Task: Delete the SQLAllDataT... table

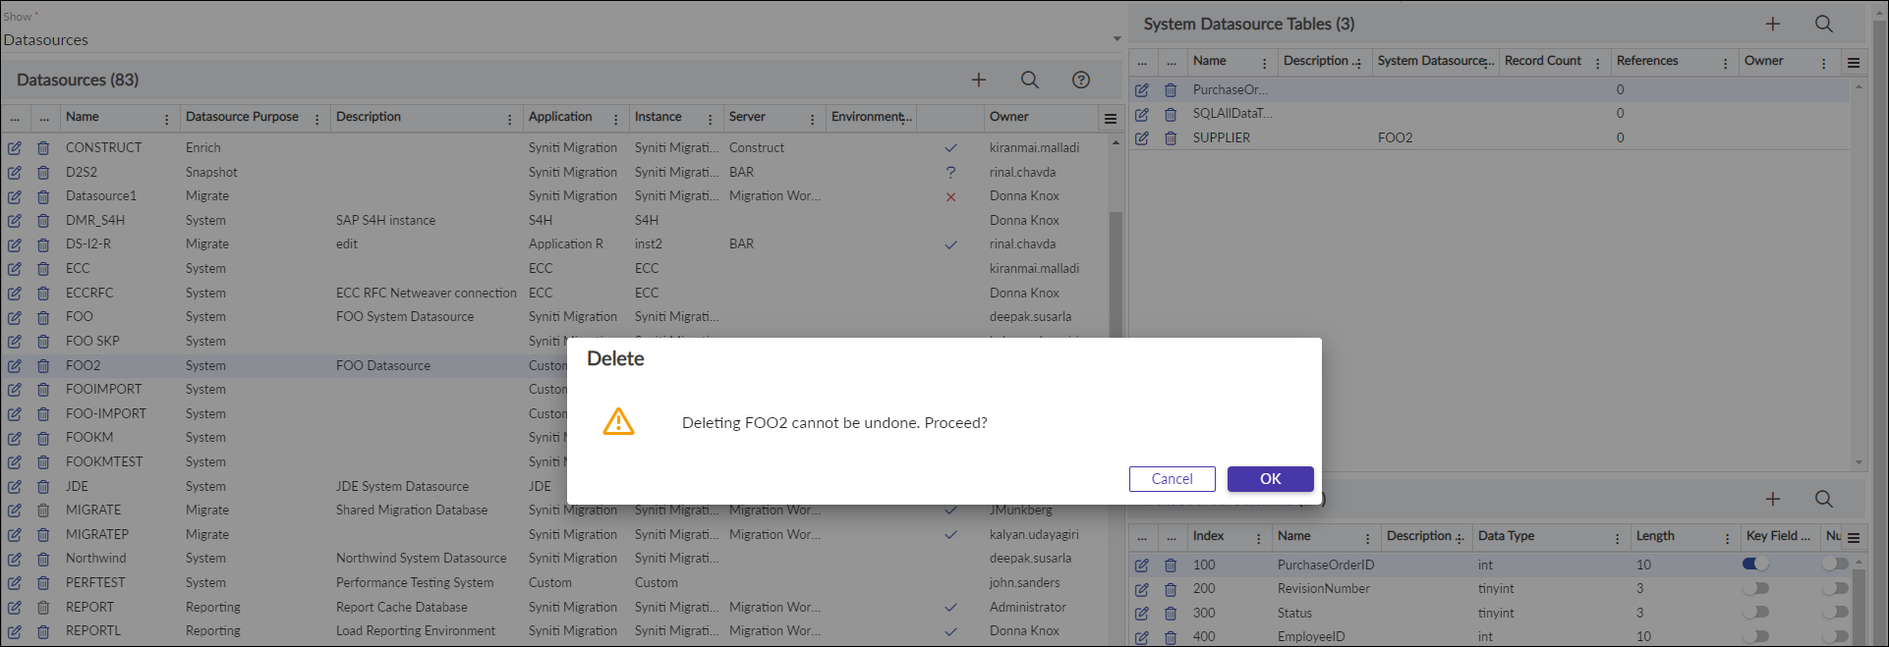Action: 1171,114
